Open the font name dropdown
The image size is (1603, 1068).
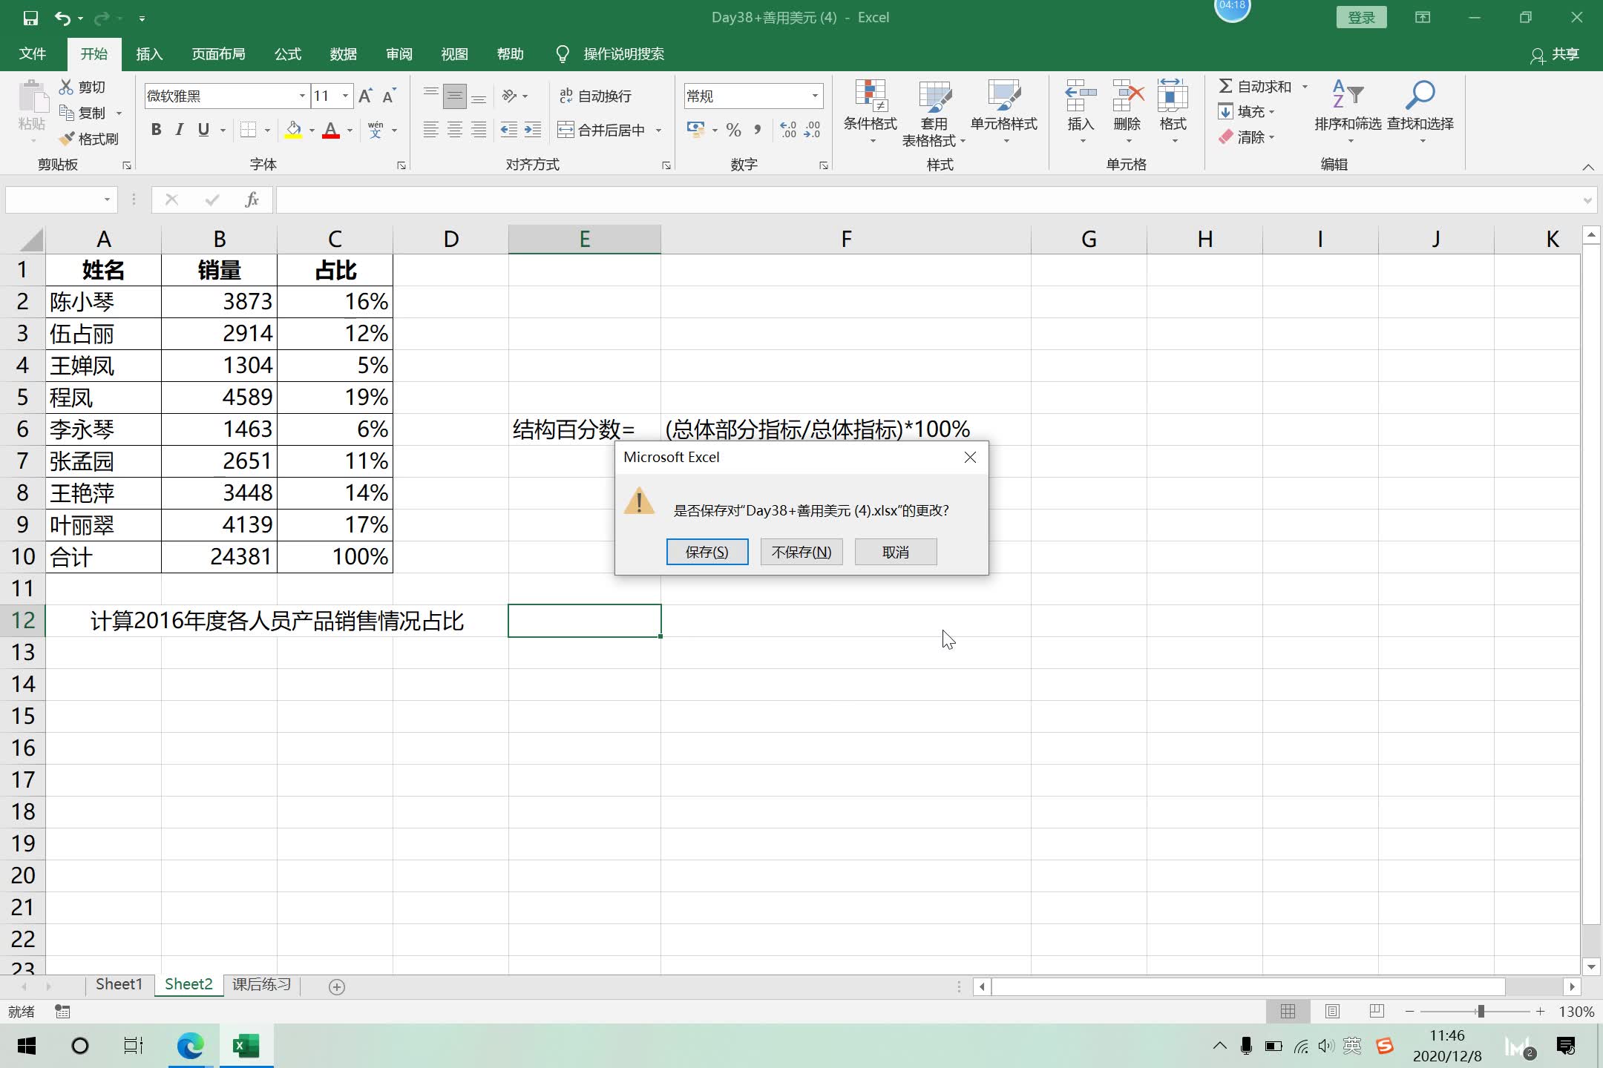click(302, 96)
